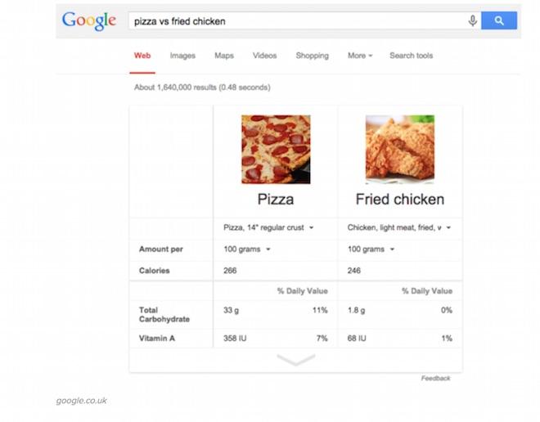Viewport: 540px width, 422px height.
Task: Switch to the Maps tab
Action: point(224,56)
